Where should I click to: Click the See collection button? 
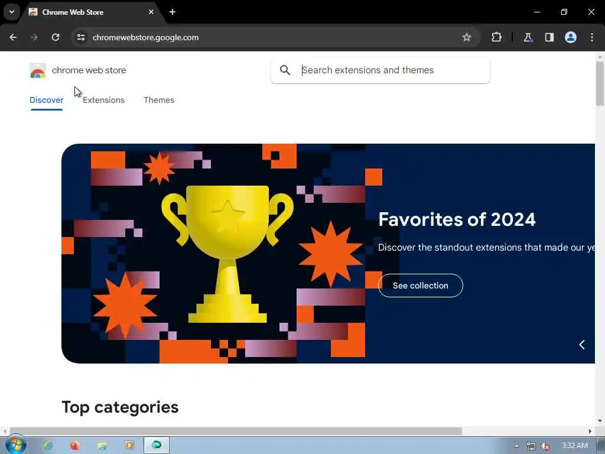coord(420,286)
